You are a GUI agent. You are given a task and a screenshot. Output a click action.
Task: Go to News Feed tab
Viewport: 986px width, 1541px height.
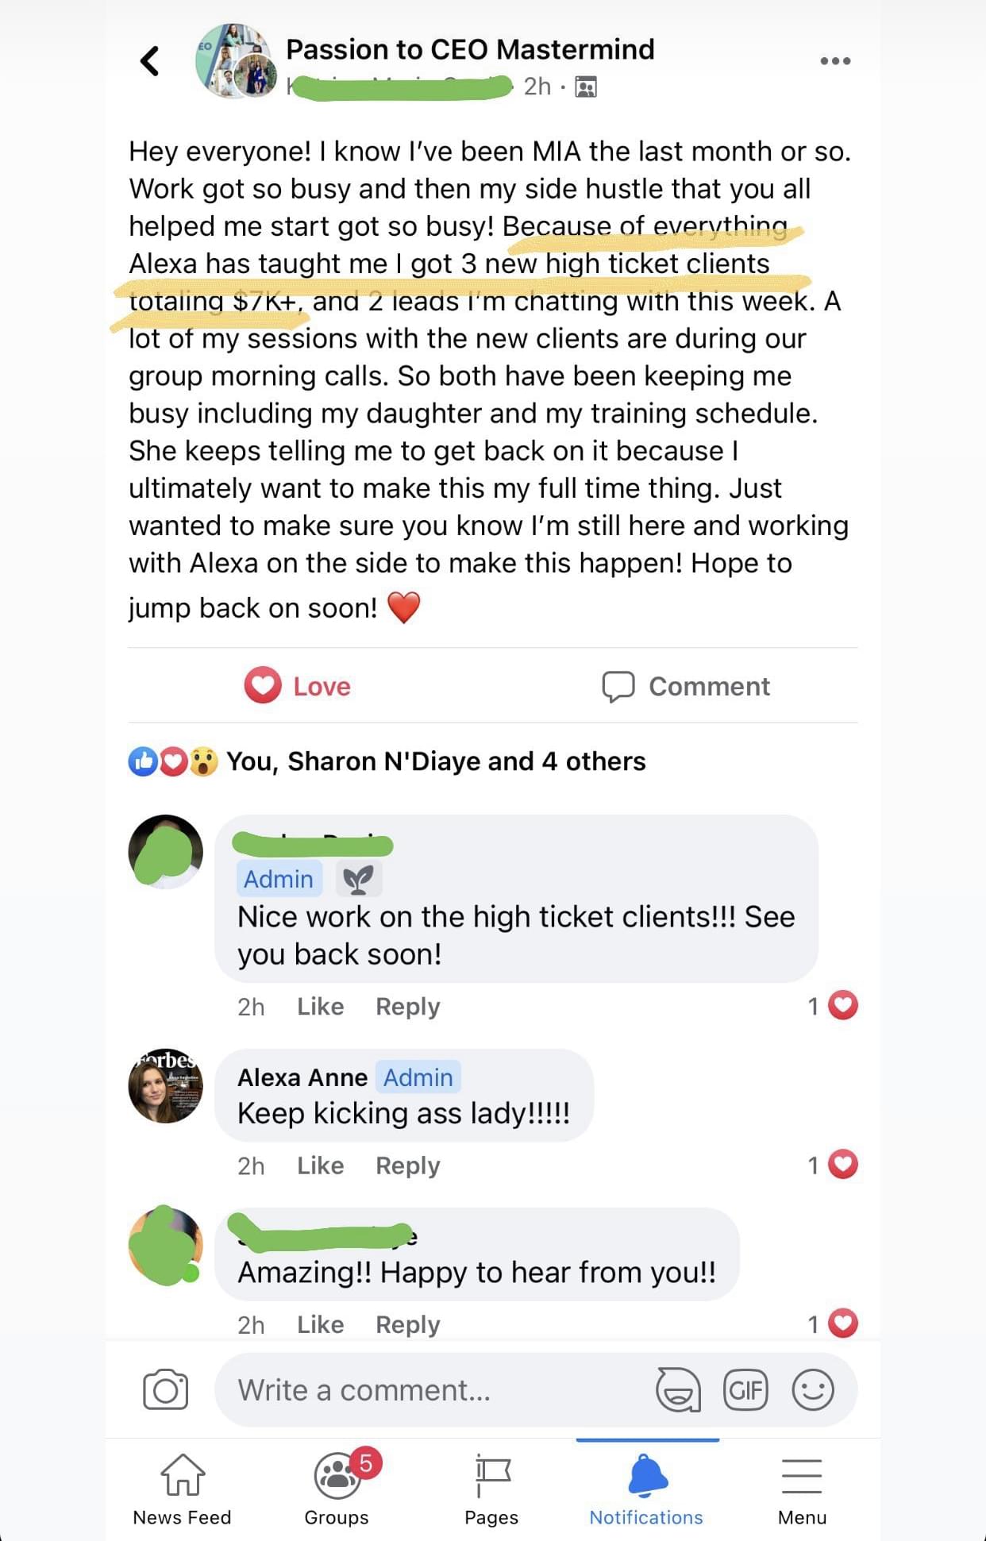pos(182,1489)
